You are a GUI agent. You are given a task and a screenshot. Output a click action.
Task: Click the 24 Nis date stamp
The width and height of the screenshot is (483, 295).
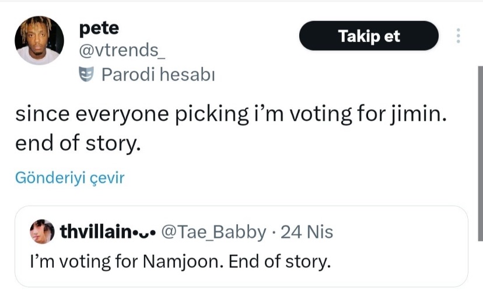click(307, 232)
